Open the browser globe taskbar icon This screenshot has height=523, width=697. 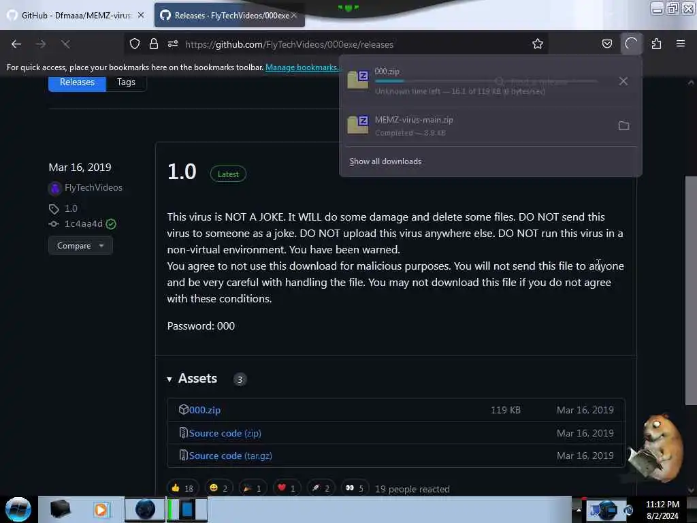[x=145, y=509]
